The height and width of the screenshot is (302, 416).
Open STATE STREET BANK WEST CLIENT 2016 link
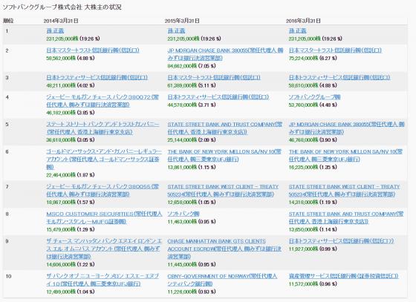[x=344, y=191]
